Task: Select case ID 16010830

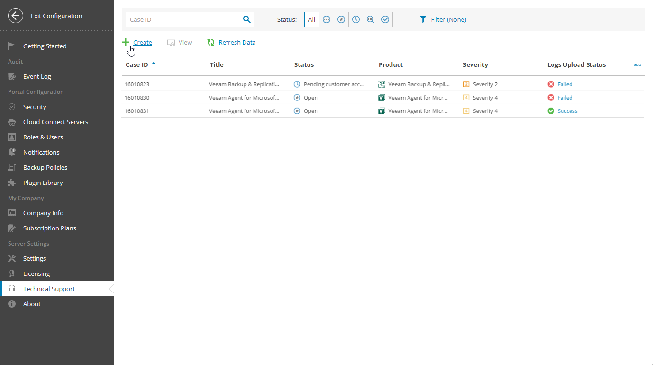Action: 137,97
